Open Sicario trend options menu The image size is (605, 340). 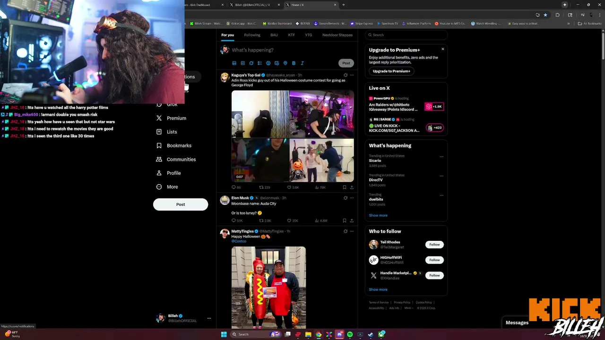pos(441,156)
